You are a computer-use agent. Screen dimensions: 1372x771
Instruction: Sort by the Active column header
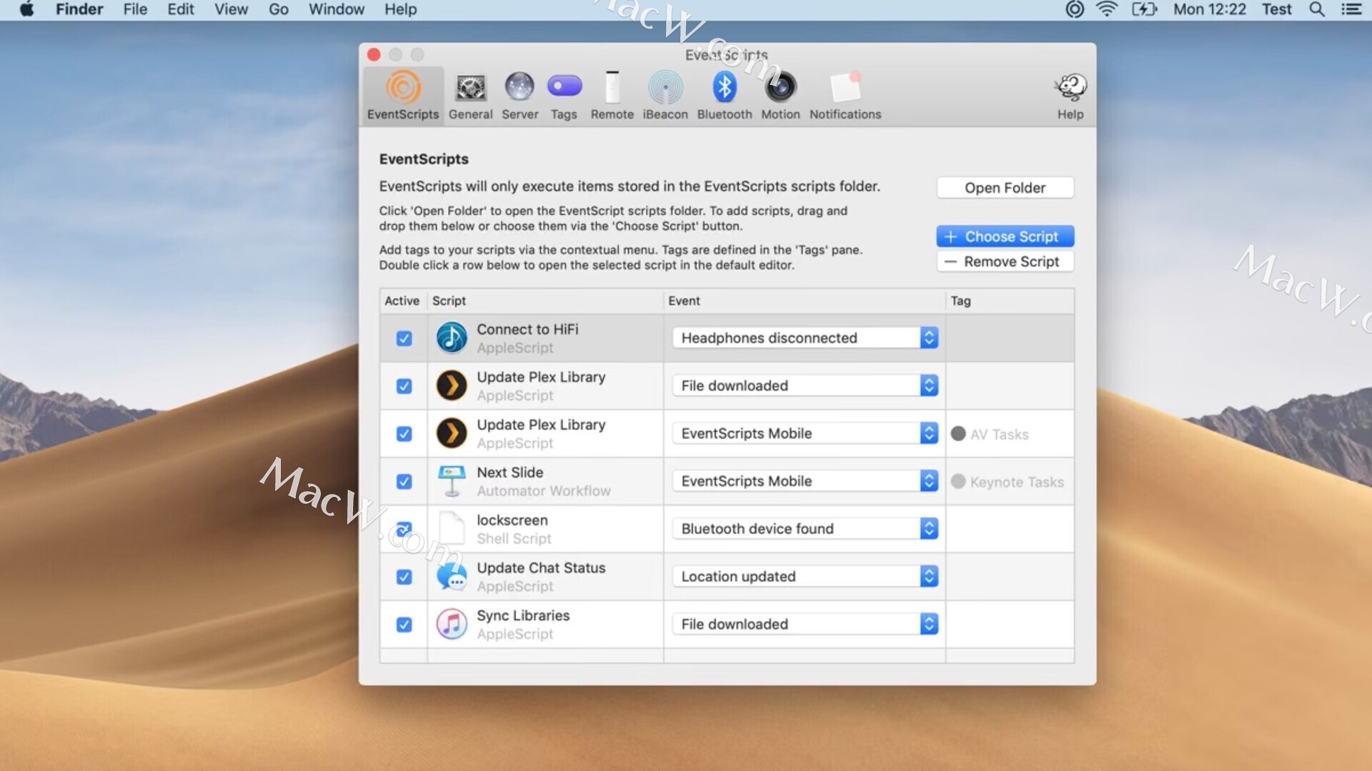pyautogui.click(x=402, y=301)
